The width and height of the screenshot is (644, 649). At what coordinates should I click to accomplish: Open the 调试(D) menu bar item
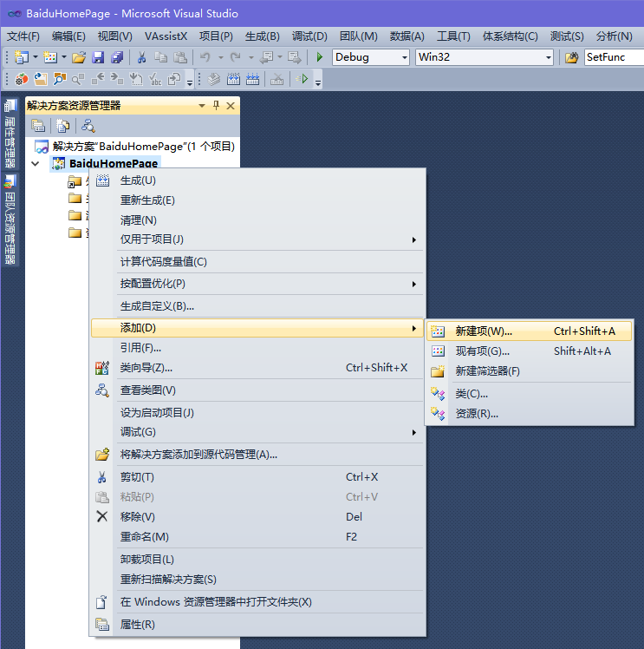[309, 36]
